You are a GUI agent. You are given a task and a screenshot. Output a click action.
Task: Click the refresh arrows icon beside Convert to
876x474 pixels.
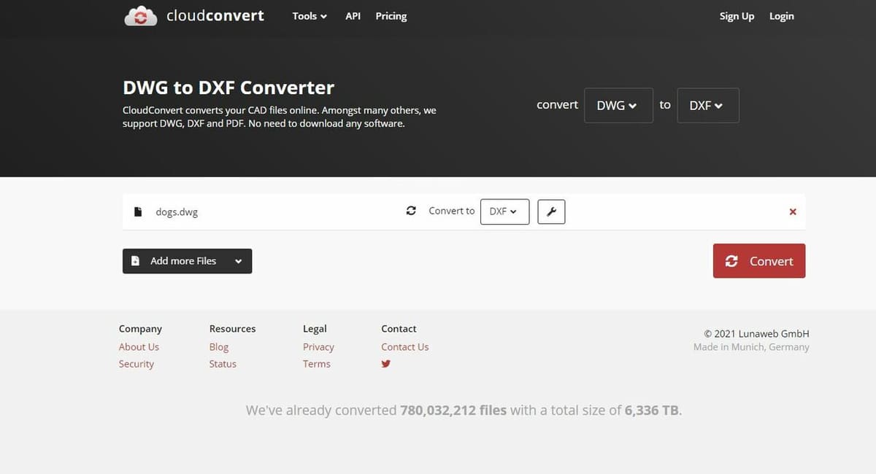click(x=411, y=211)
